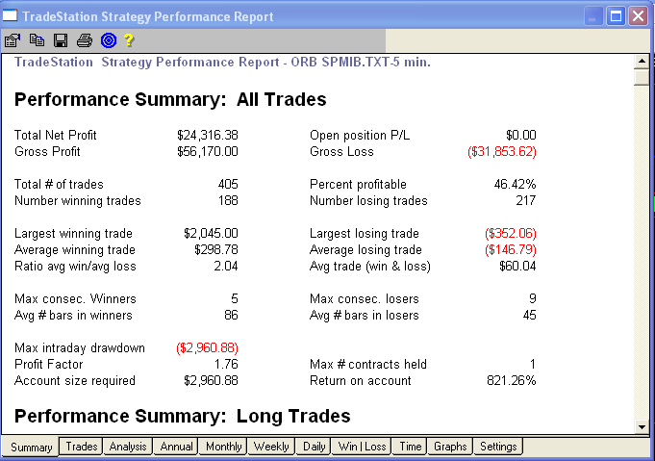
Task: Click the report title ORB SPMIB.TXT-5 min.
Action: point(361,62)
